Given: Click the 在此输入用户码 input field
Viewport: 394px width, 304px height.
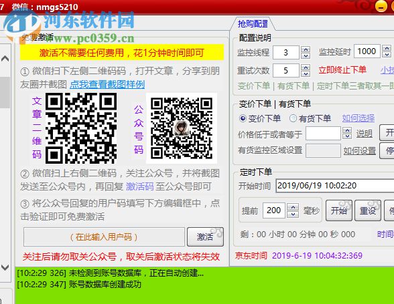Looking at the screenshot, I should (x=104, y=237).
